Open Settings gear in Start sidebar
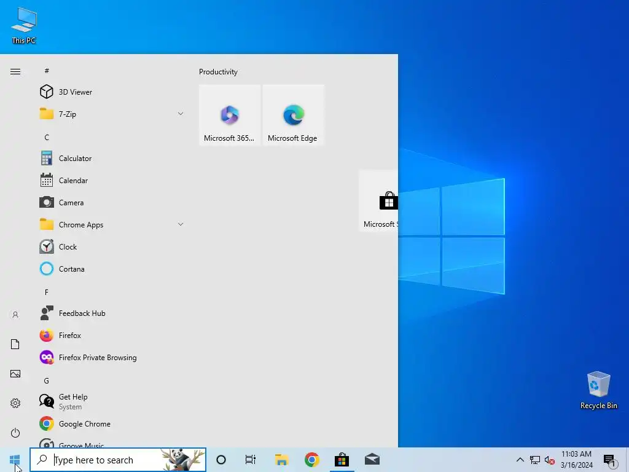 (x=15, y=403)
